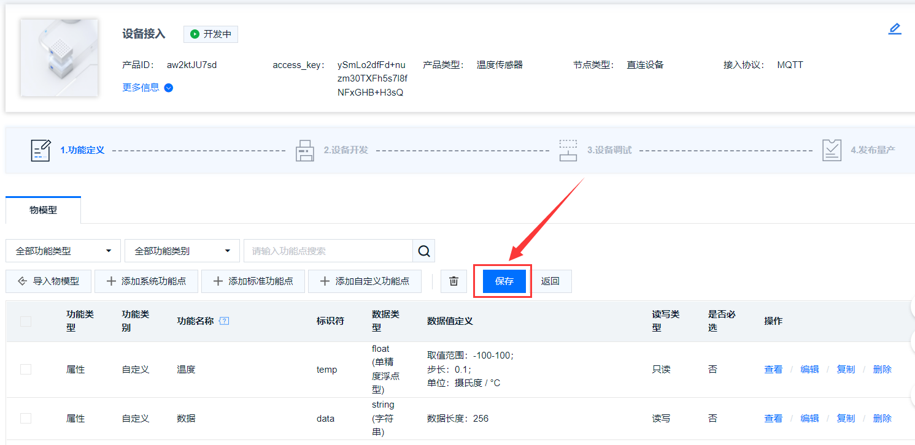This screenshot has width=915, height=445.
Task: Click the search magnifier icon
Action: pos(423,250)
